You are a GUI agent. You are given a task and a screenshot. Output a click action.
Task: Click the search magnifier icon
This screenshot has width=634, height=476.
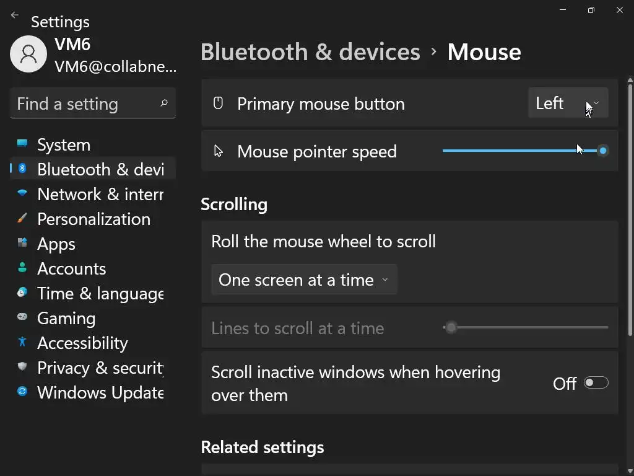164,104
